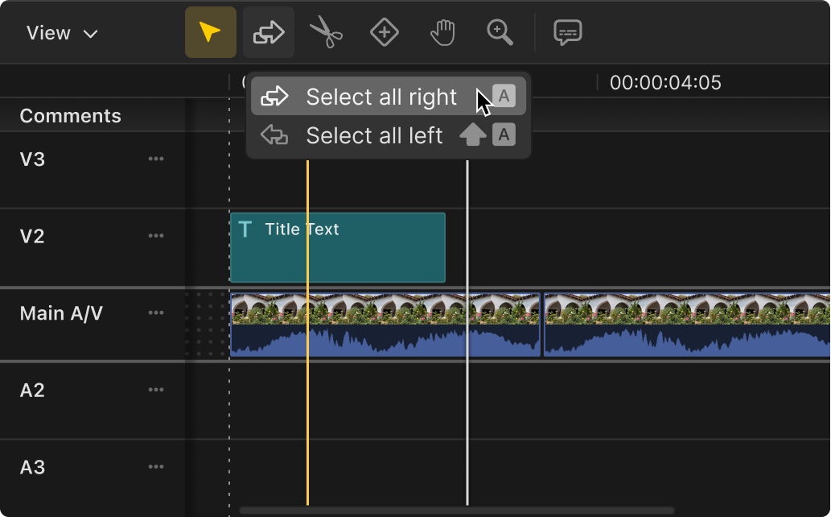Click the T icon on title clip

pos(245,230)
